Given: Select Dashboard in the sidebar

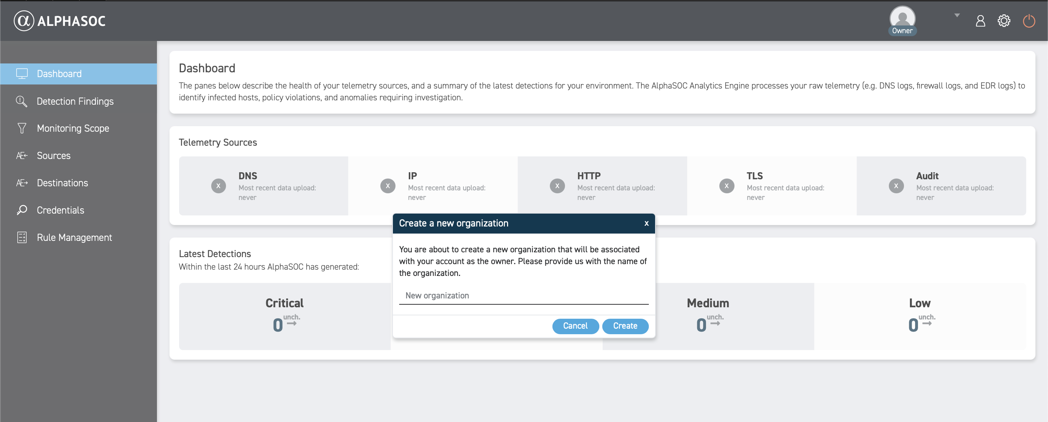Looking at the screenshot, I should point(59,73).
